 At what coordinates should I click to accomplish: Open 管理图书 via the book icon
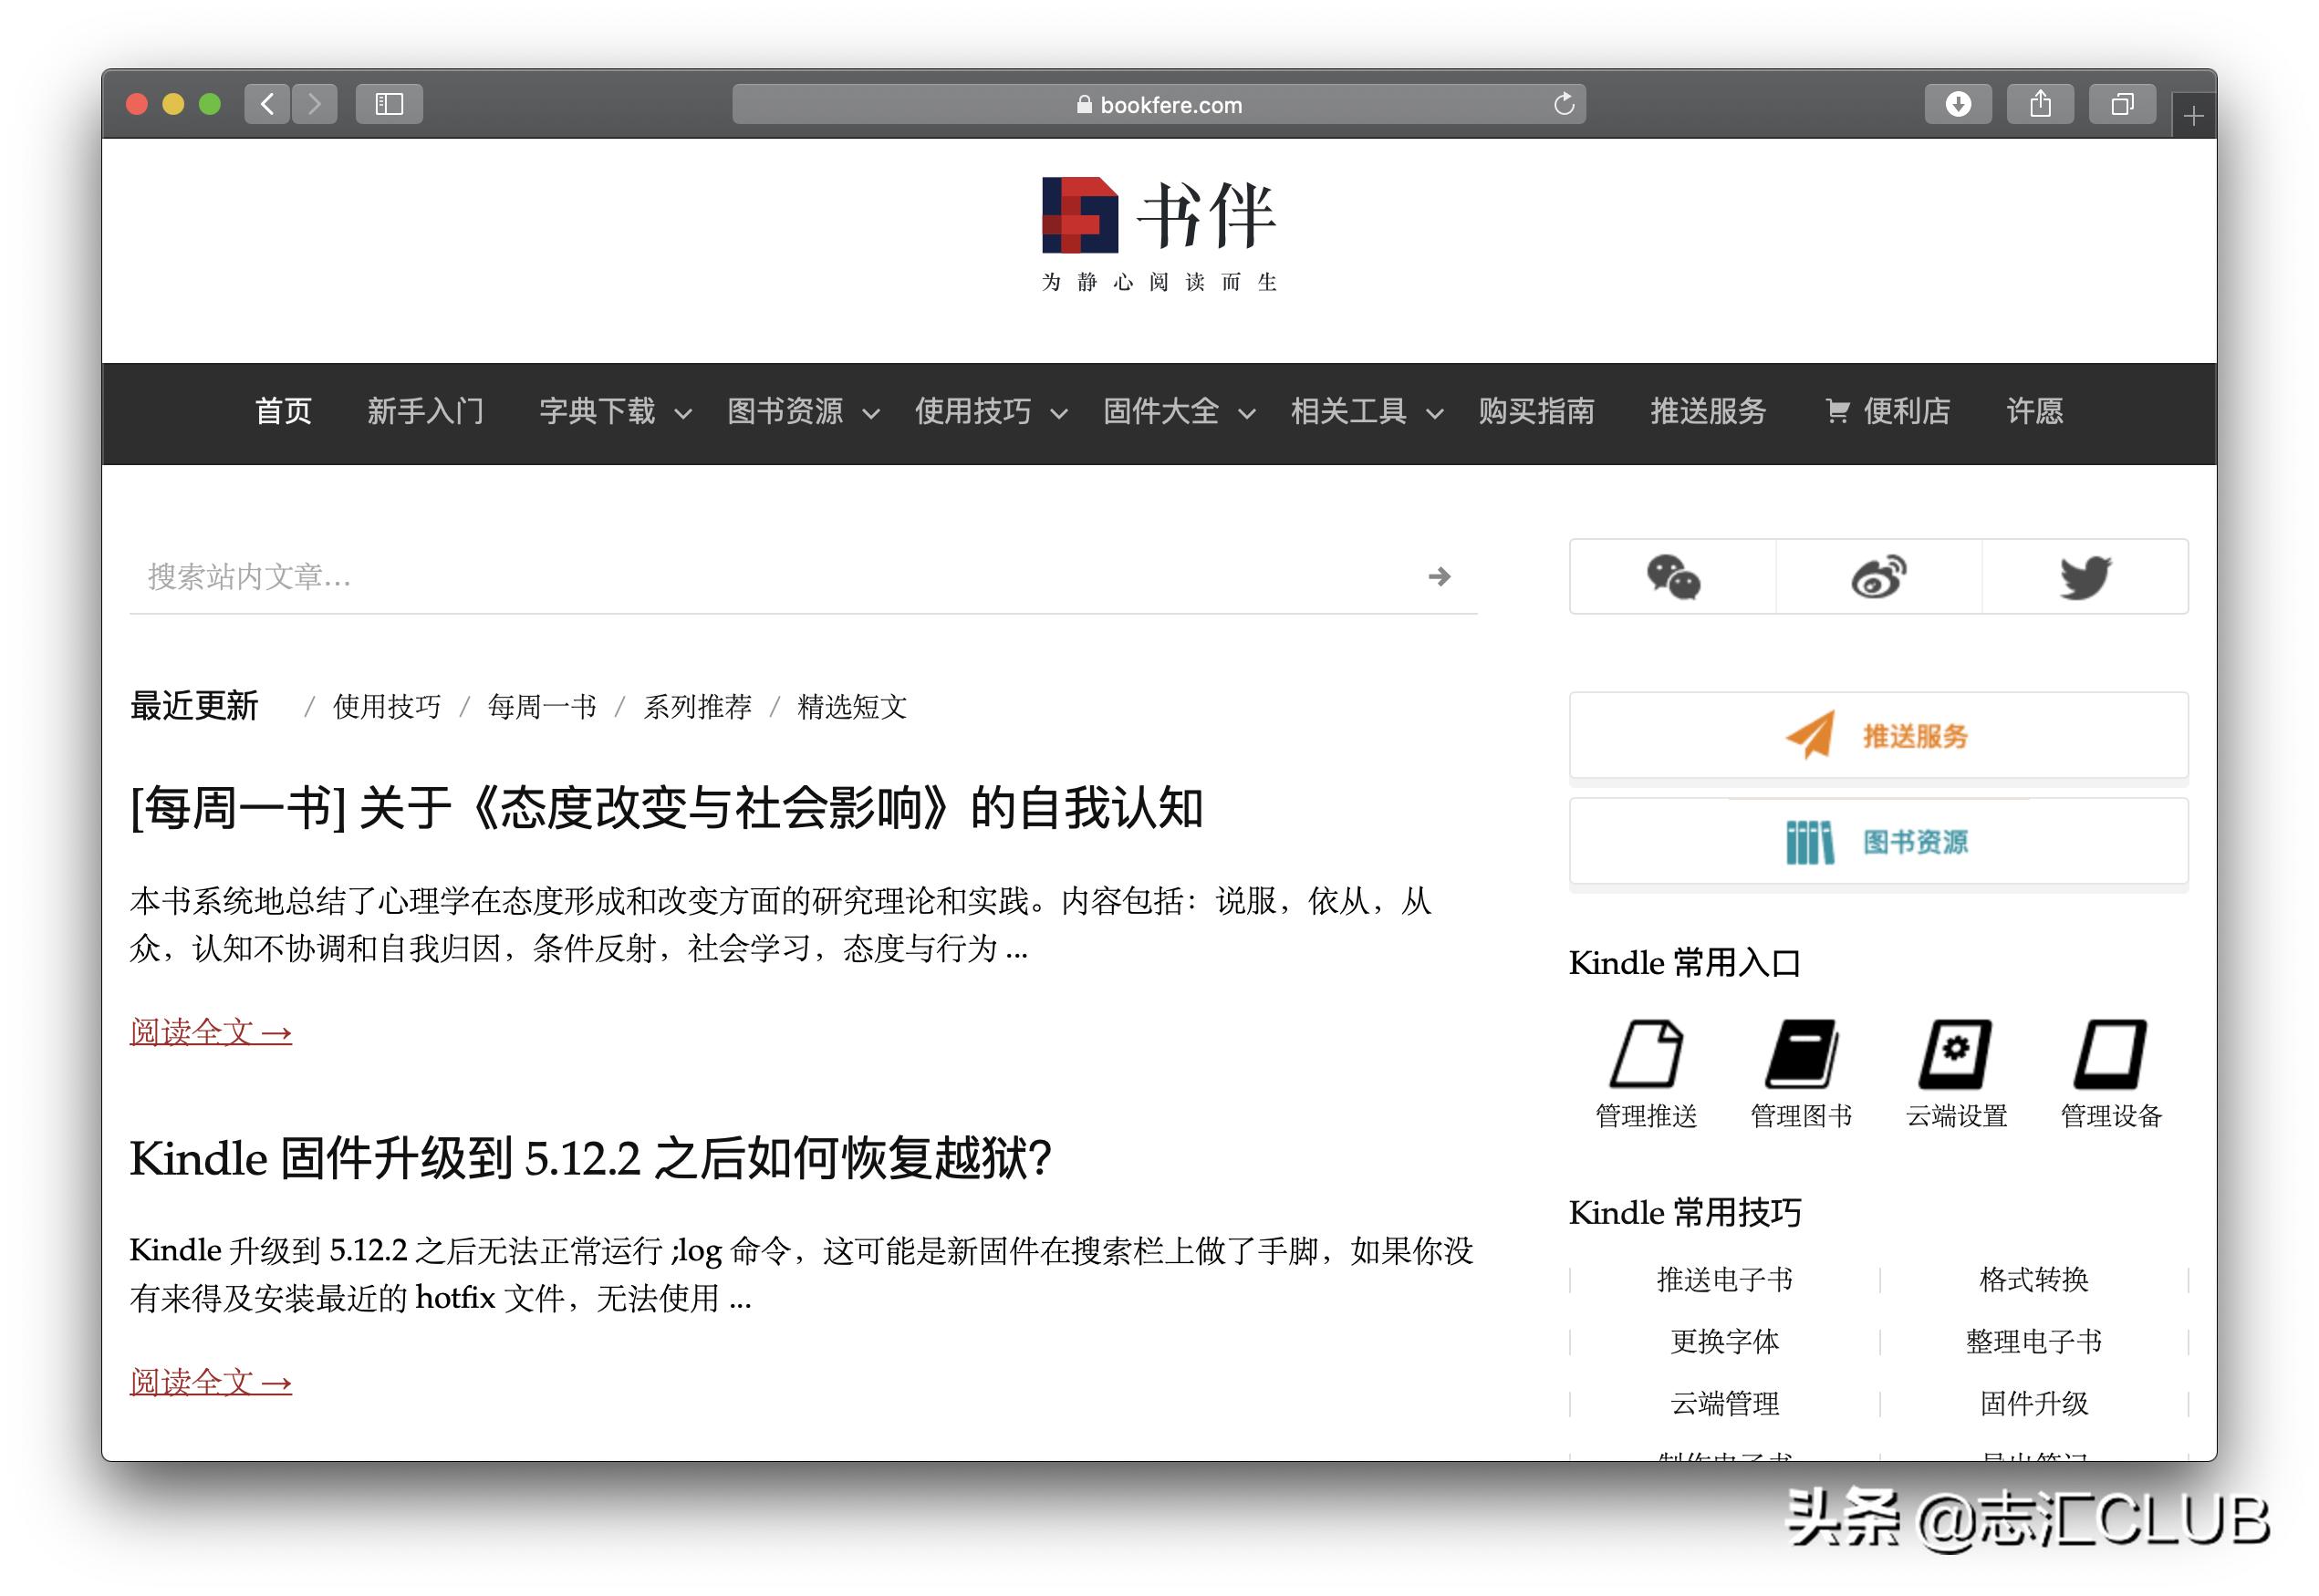coord(1801,1057)
